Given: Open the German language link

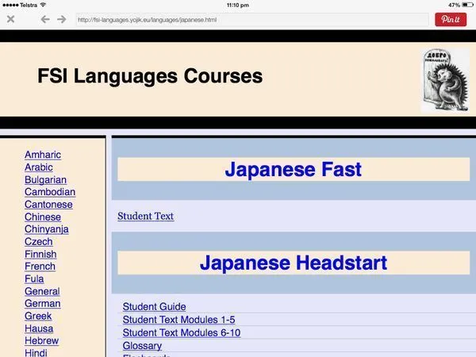Looking at the screenshot, I should click(43, 304).
